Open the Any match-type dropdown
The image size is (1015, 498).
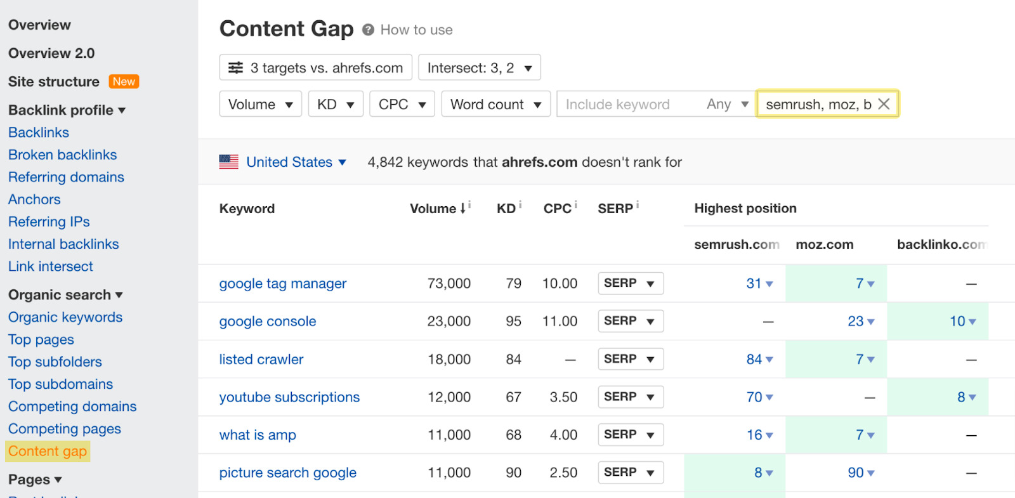click(x=728, y=104)
